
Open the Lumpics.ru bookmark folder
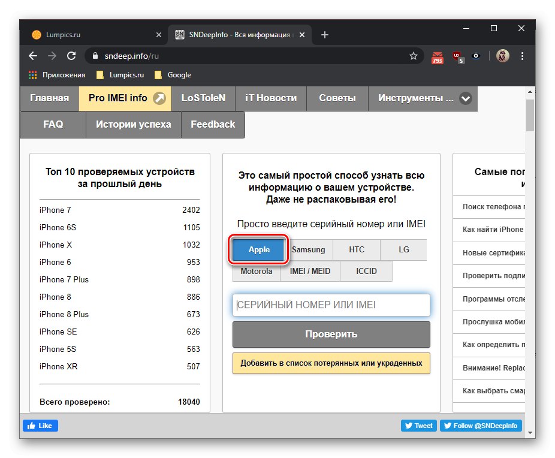click(120, 75)
